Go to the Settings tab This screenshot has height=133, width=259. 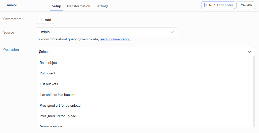coord(102,6)
